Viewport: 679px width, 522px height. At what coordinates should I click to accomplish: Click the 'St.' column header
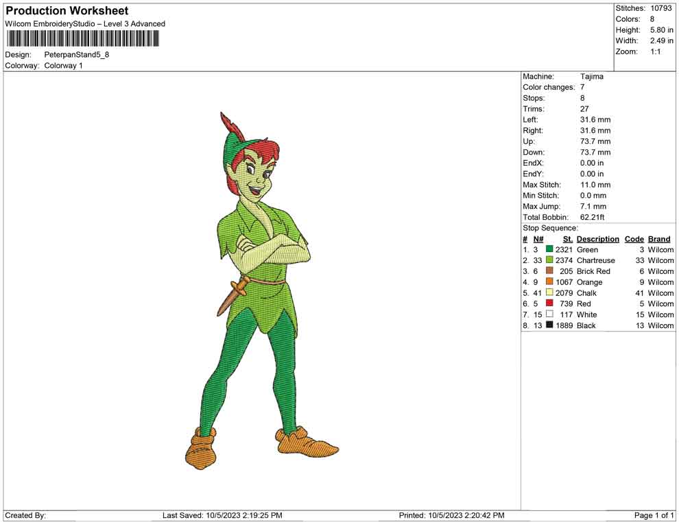[x=568, y=239]
